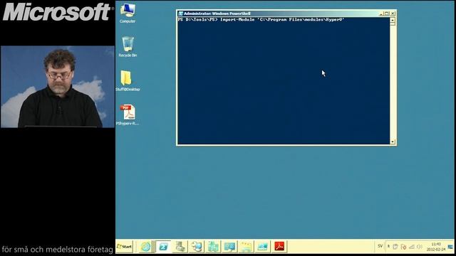Image resolution: width=456 pixels, height=256 pixels.
Task: Launch Internet Explorer from taskbar
Action: 145,247
